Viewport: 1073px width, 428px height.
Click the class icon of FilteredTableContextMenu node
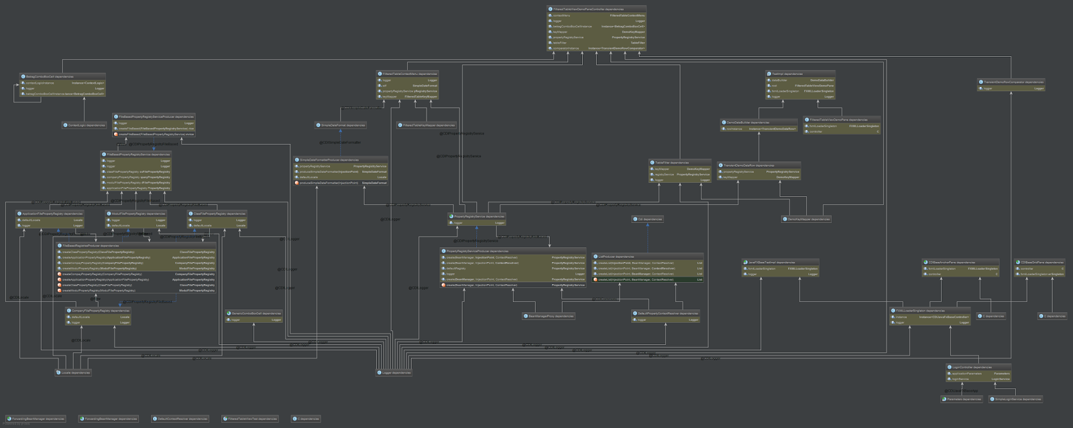(x=380, y=74)
